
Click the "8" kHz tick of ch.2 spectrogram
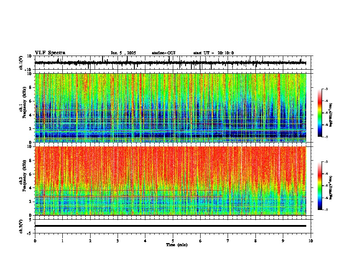tap(30, 161)
